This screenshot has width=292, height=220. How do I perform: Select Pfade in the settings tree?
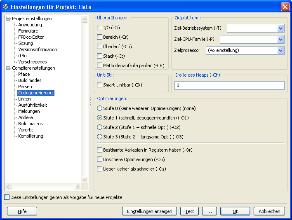pyautogui.click(x=24, y=74)
